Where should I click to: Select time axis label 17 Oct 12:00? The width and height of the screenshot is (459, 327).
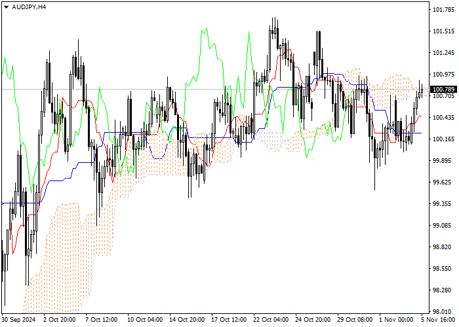click(229, 320)
